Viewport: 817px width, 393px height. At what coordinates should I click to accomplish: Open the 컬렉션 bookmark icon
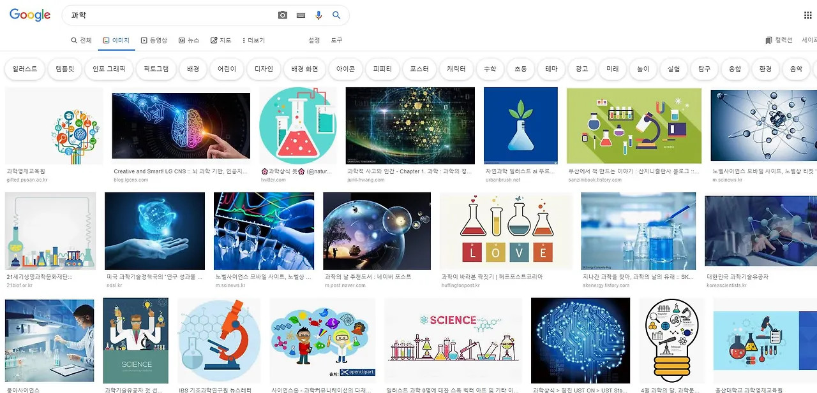click(x=768, y=40)
